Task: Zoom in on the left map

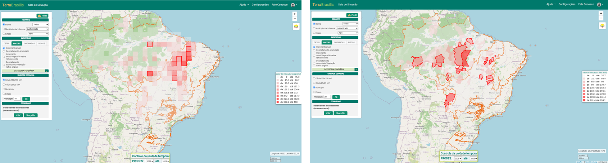Action: 295,14
